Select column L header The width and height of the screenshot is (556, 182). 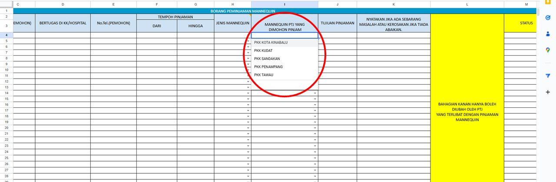[x=467, y=4]
